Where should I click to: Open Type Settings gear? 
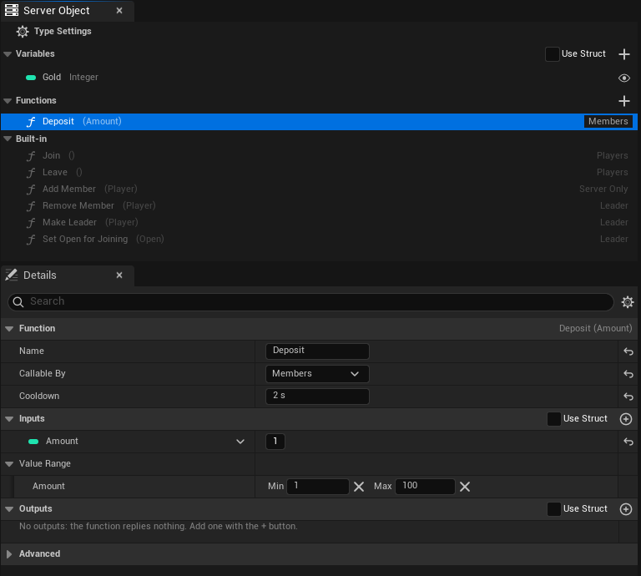click(x=23, y=32)
